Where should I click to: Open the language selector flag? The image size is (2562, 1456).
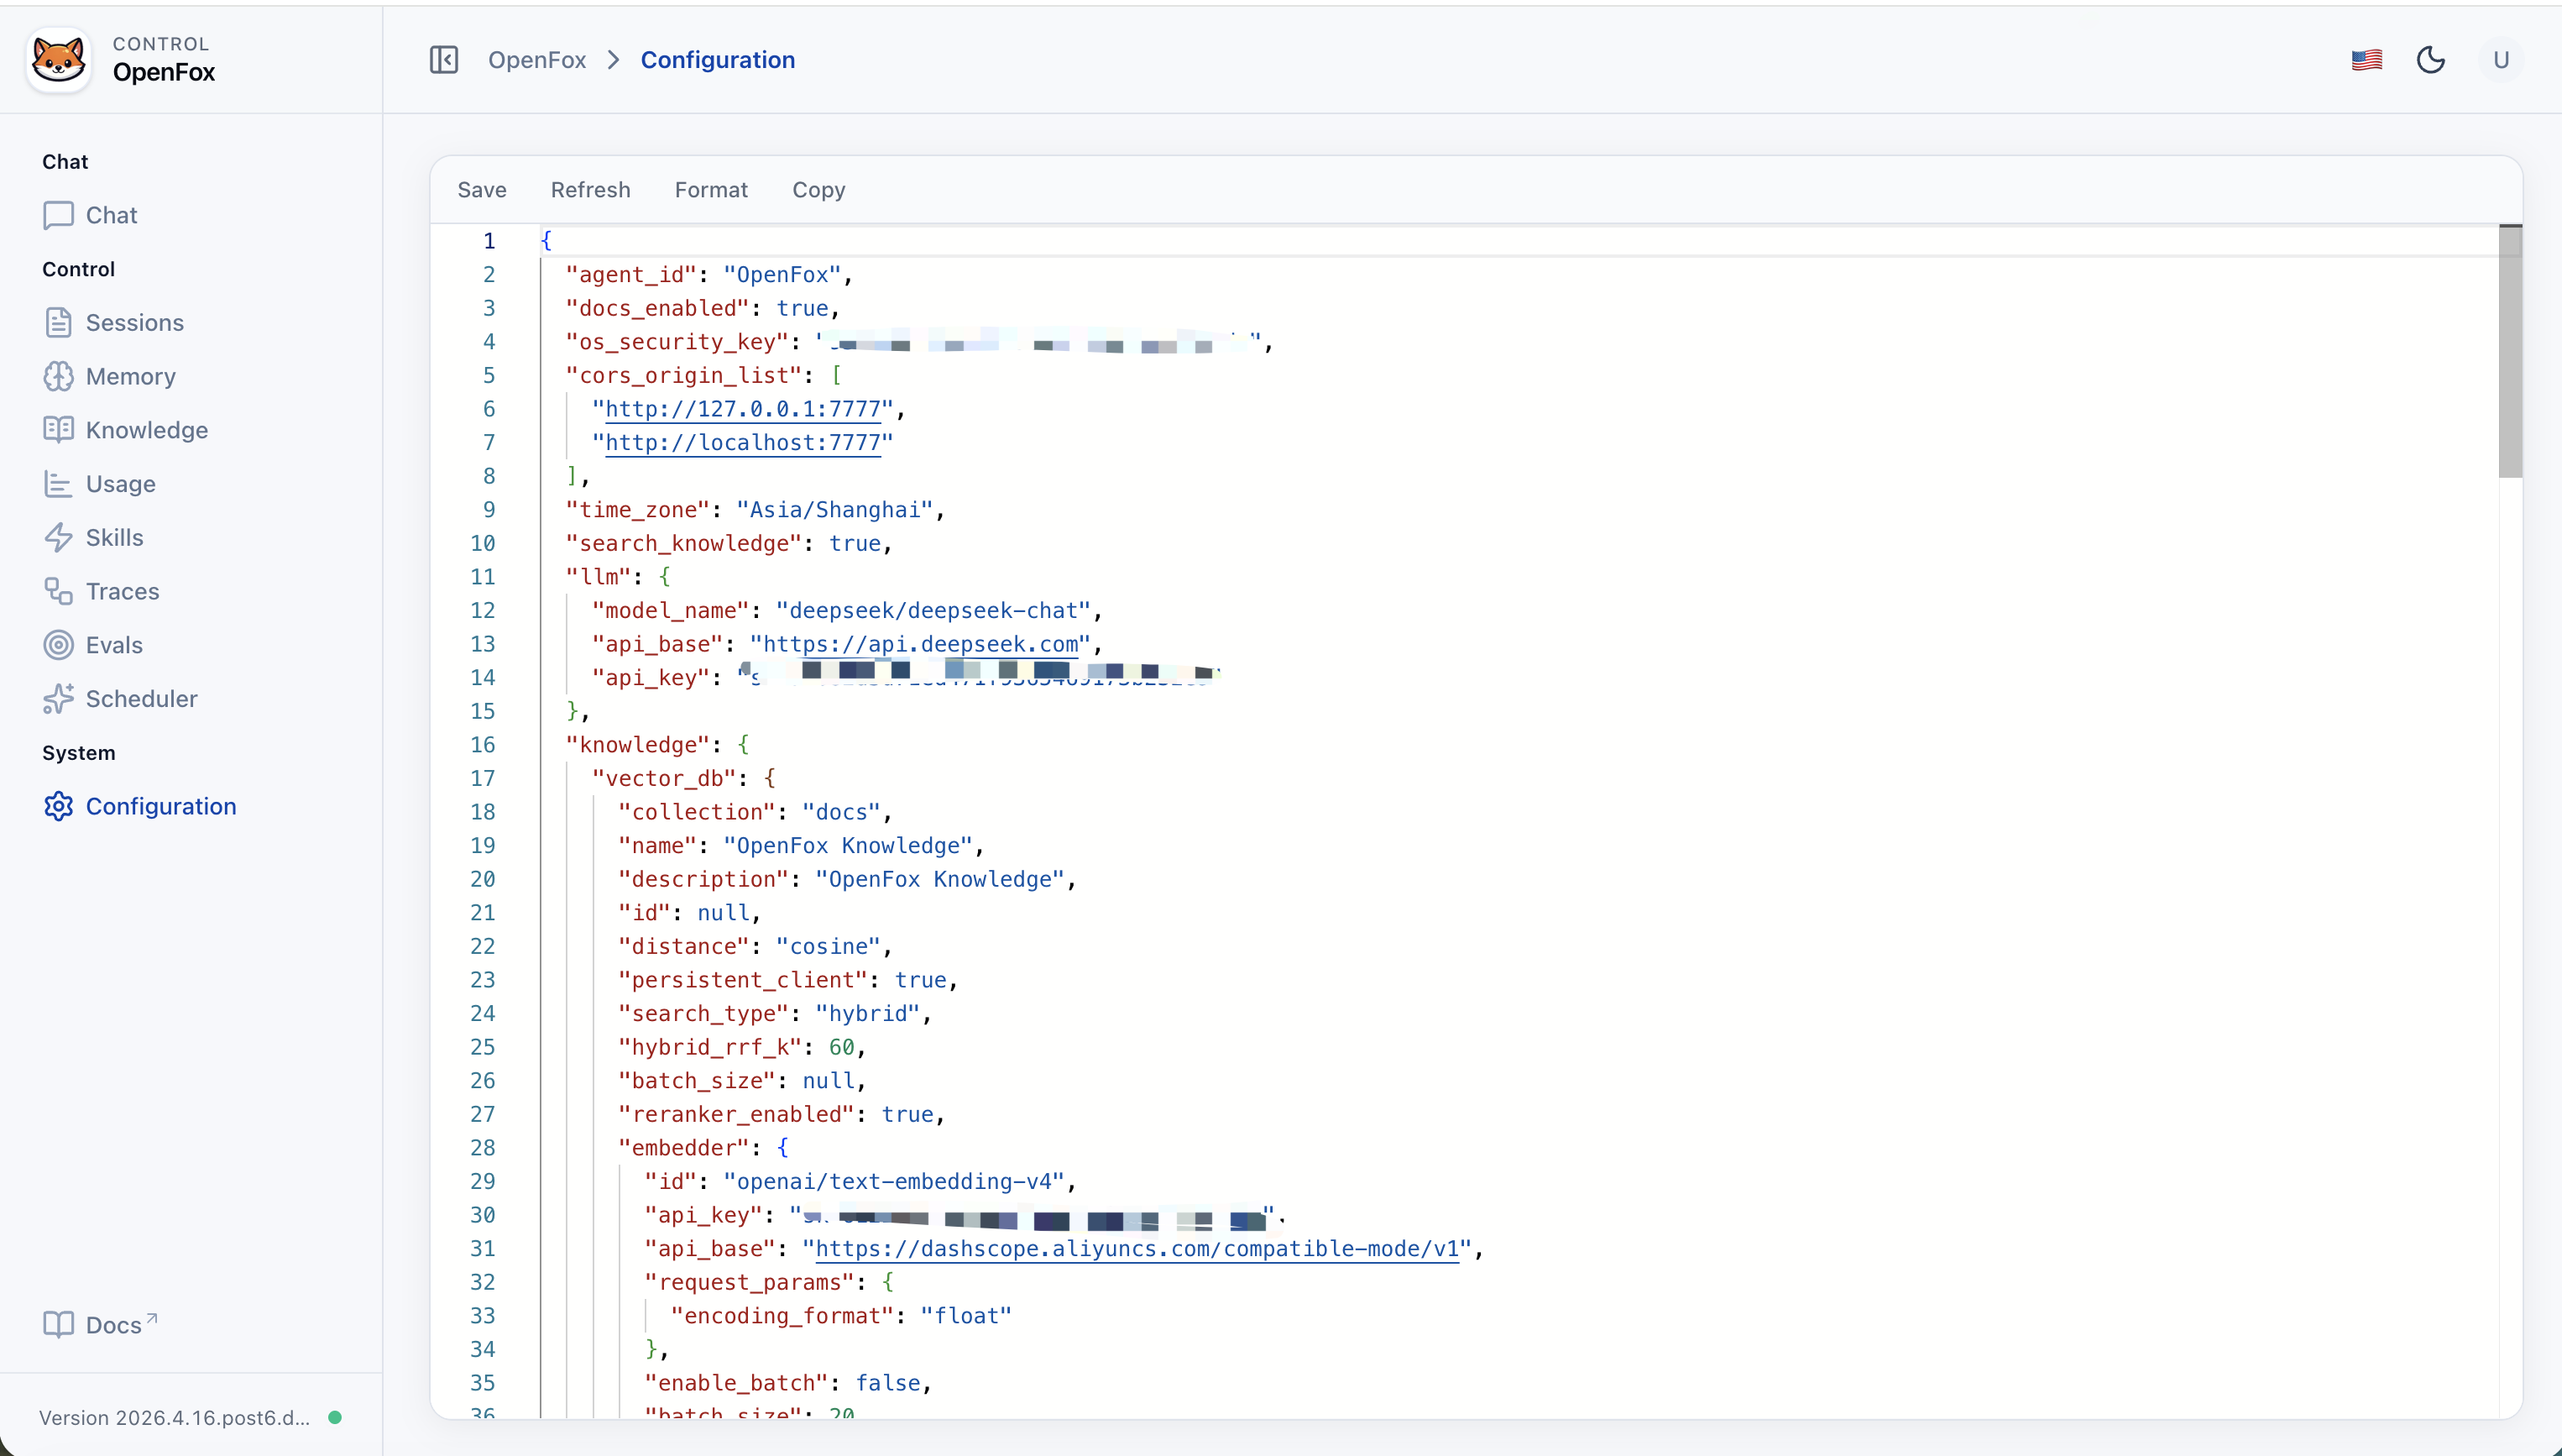(2367, 60)
